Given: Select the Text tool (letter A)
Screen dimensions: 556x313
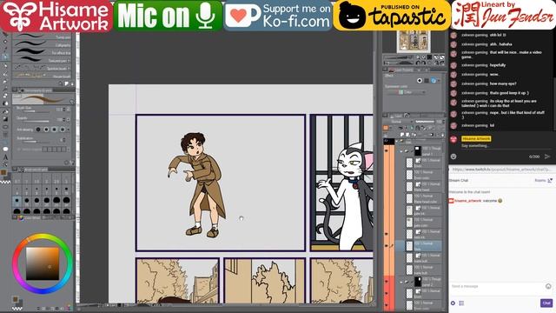Looking at the screenshot, I should [5, 156].
